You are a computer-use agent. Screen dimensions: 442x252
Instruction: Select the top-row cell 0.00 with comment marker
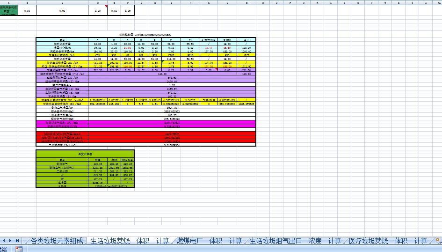point(98,10)
